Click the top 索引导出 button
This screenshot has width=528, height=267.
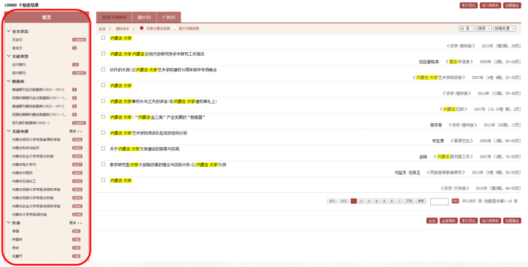[x=469, y=5]
